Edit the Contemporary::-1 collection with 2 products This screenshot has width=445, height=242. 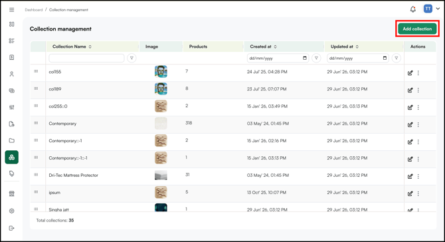pyautogui.click(x=410, y=142)
